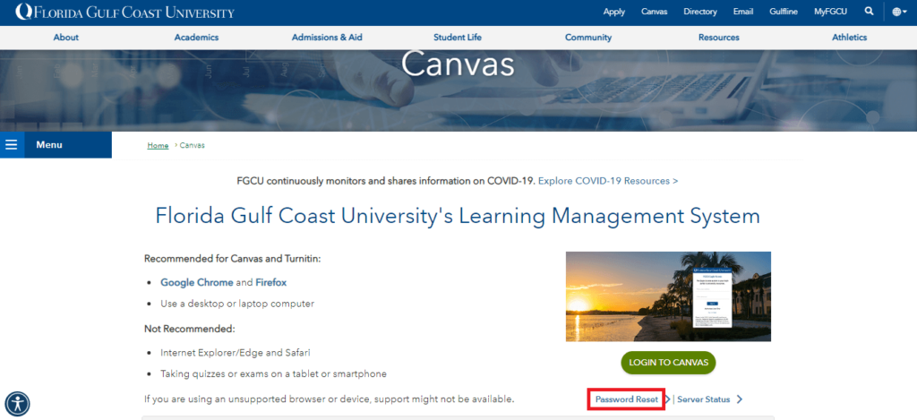Click the Canvas breadcrumb text
Viewport: 917px width, 420px height.
[192, 146]
